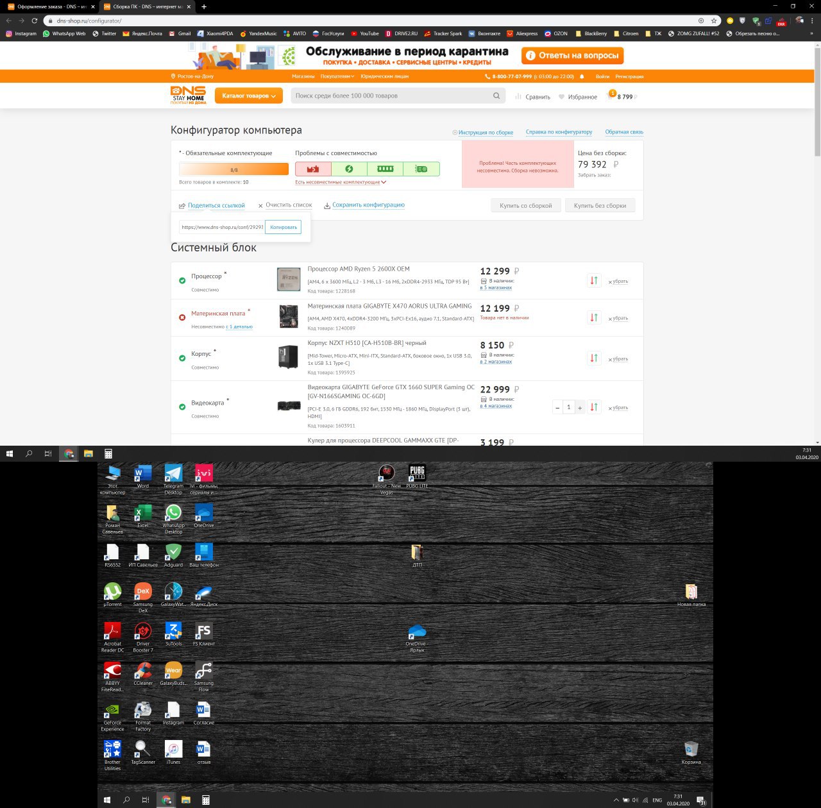Expand the Покупателям menu in header
821x808 pixels.
(x=337, y=76)
